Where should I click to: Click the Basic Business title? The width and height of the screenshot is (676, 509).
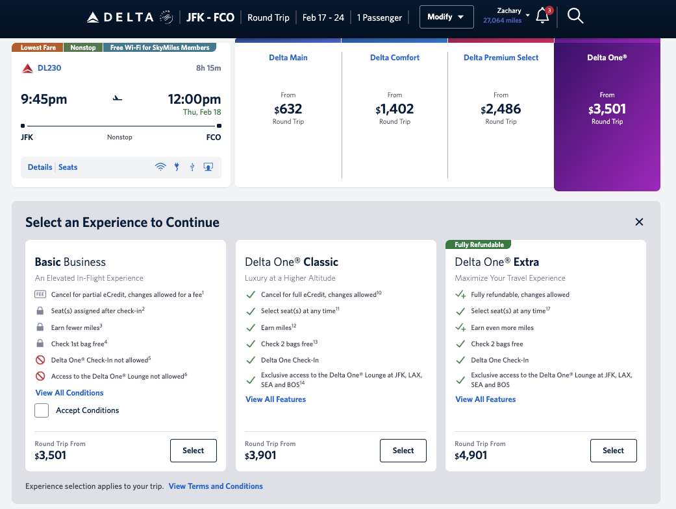point(70,262)
